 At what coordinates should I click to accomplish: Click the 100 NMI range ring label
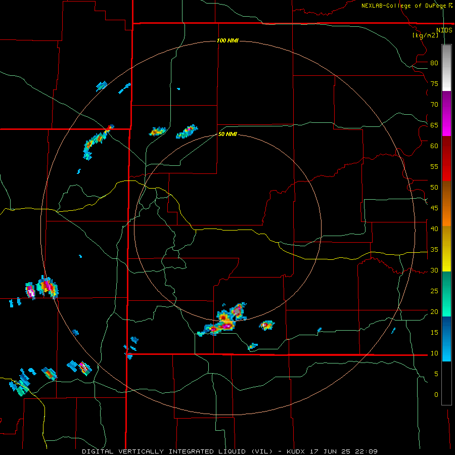tap(227, 40)
